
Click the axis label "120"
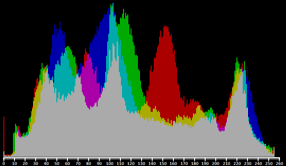tap(131, 163)
